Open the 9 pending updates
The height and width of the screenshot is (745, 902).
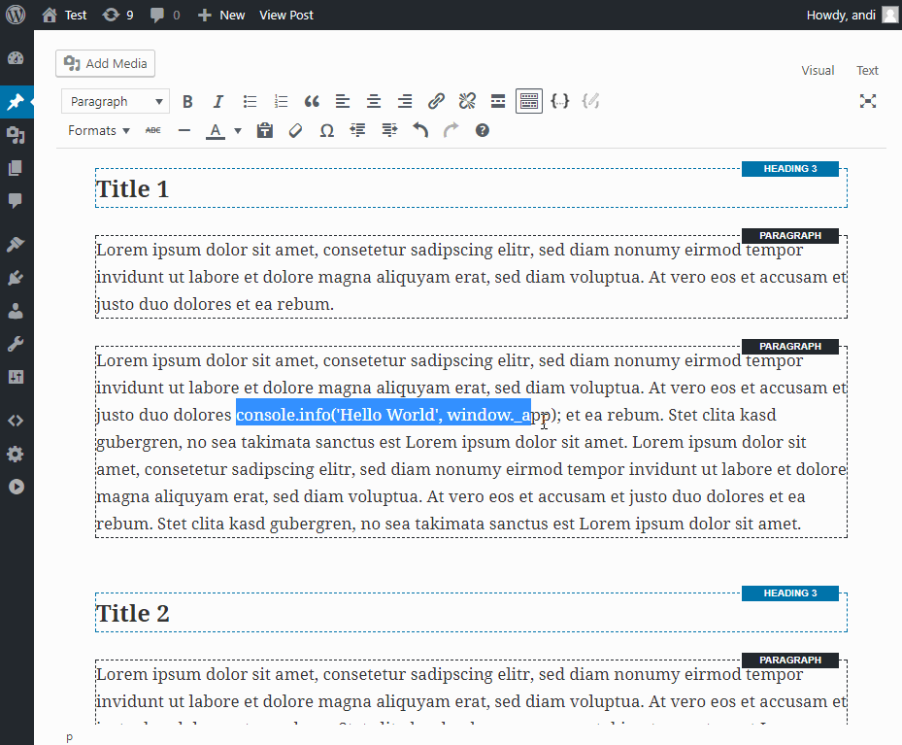[x=117, y=15]
